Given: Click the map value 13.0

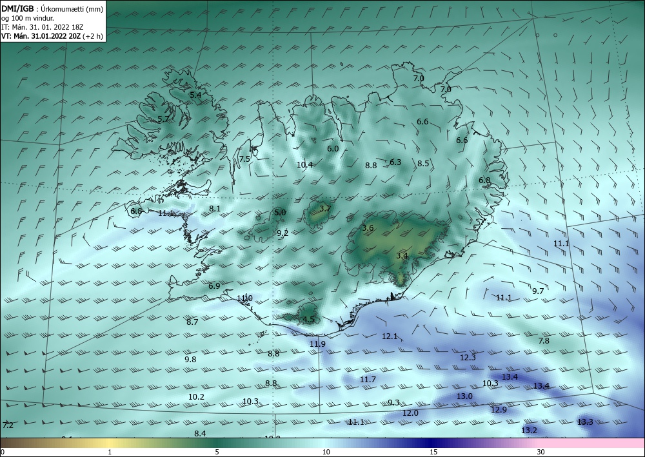Looking at the screenshot, I should (x=465, y=396).
